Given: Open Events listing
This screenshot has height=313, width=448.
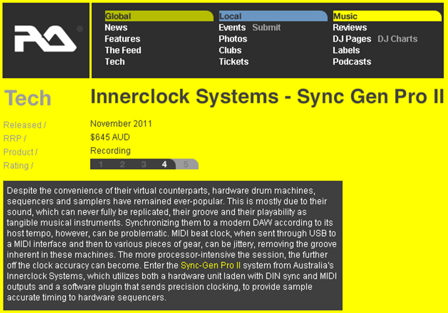Looking at the screenshot, I should pyautogui.click(x=232, y=27).
